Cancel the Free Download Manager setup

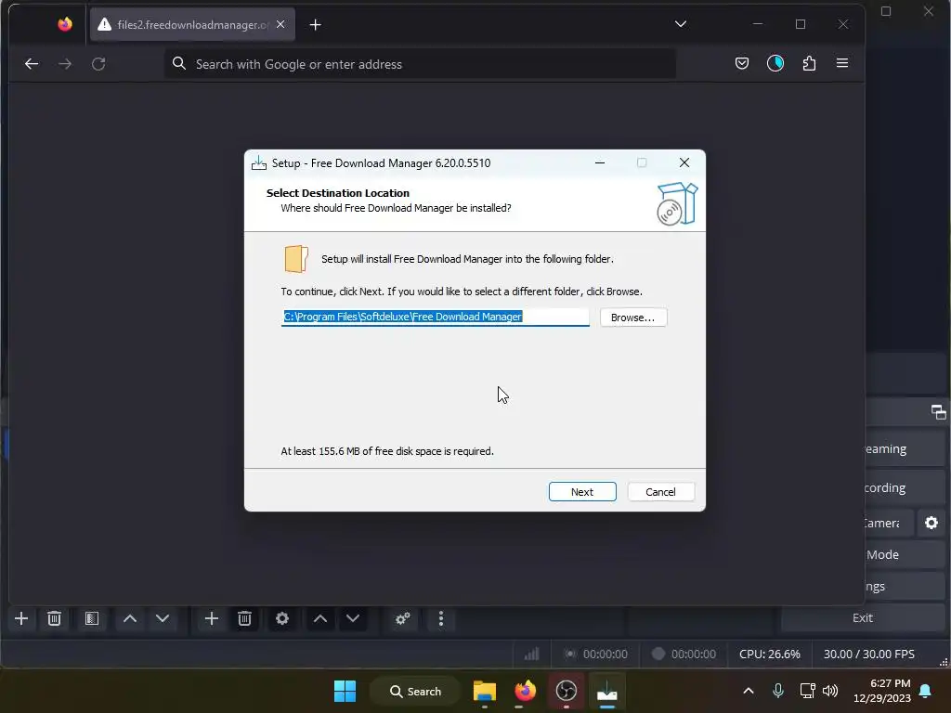point(660,492)
